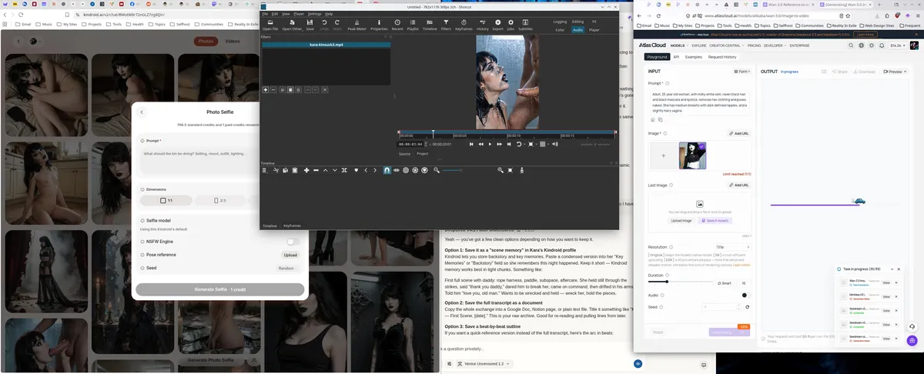The height and width of the screenshot is (374, 924).
Task: Toggle timeline snapping magnet
Action: [387, 169]
